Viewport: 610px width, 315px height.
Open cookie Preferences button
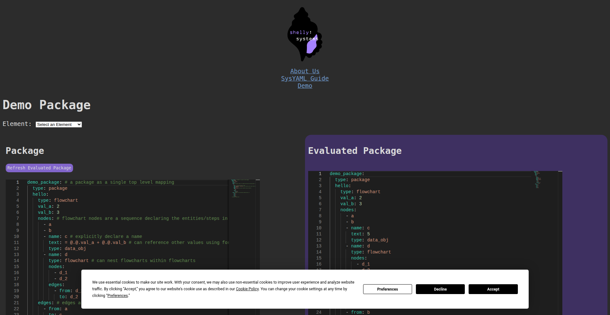[x=388, y=289]
